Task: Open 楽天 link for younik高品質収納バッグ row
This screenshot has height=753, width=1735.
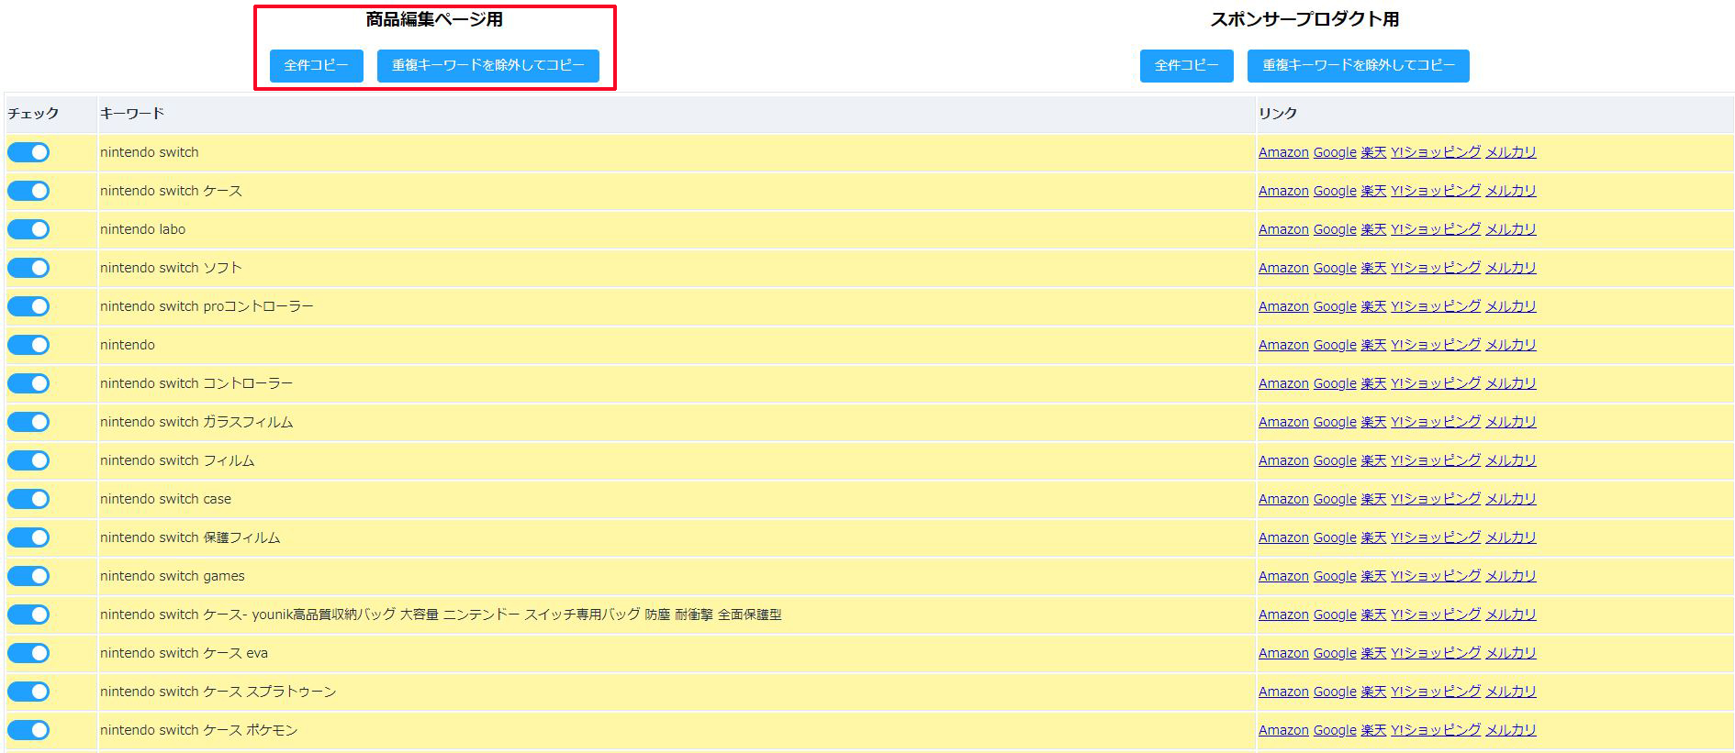Action: pos(1373,615)
